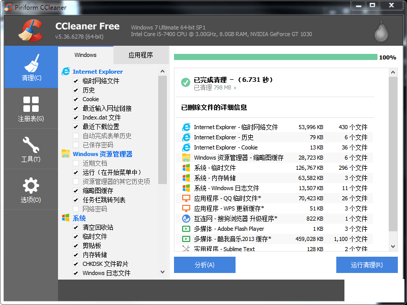Open the 选项(O) options section
Viewport: 407px width, 305px height.
[31, 190]
